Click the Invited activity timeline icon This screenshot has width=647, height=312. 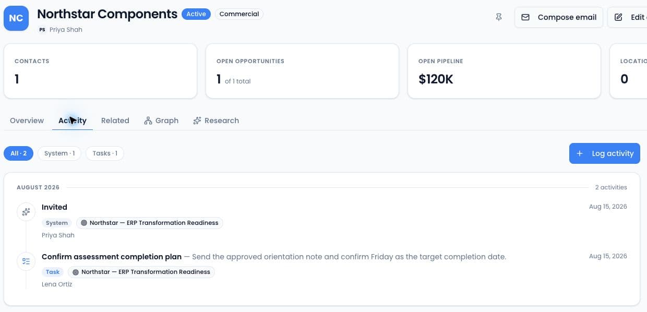[x=26, y=212]
